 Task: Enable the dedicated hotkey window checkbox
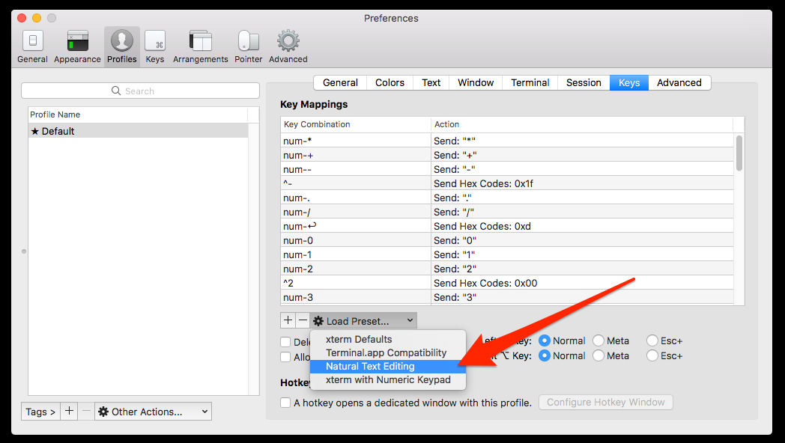tap(285, 403)
